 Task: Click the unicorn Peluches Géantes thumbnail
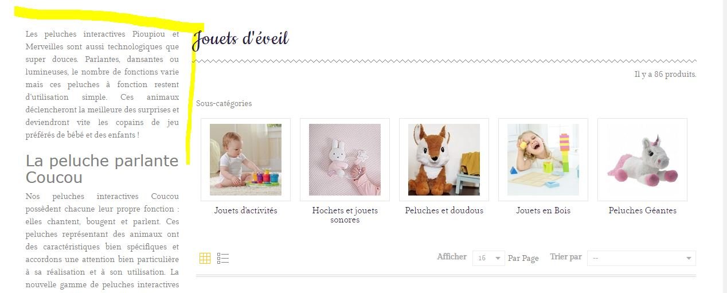(642, 159)
